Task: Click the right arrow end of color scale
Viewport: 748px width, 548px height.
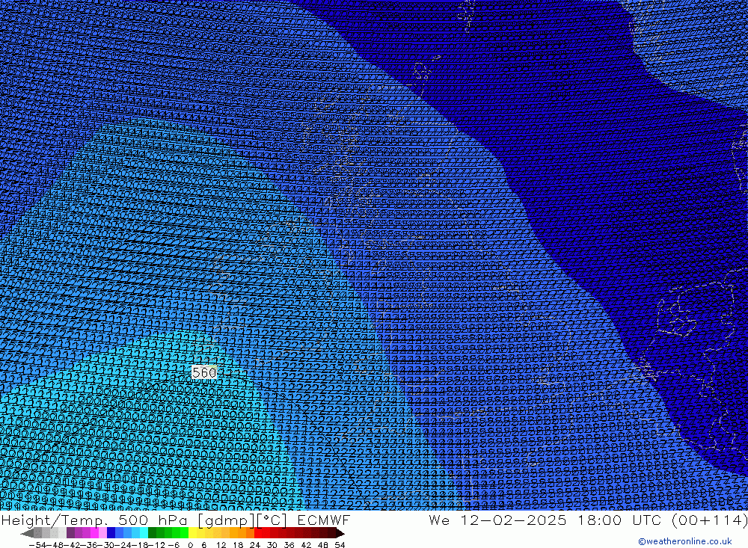Action: (x=340, y=534)
